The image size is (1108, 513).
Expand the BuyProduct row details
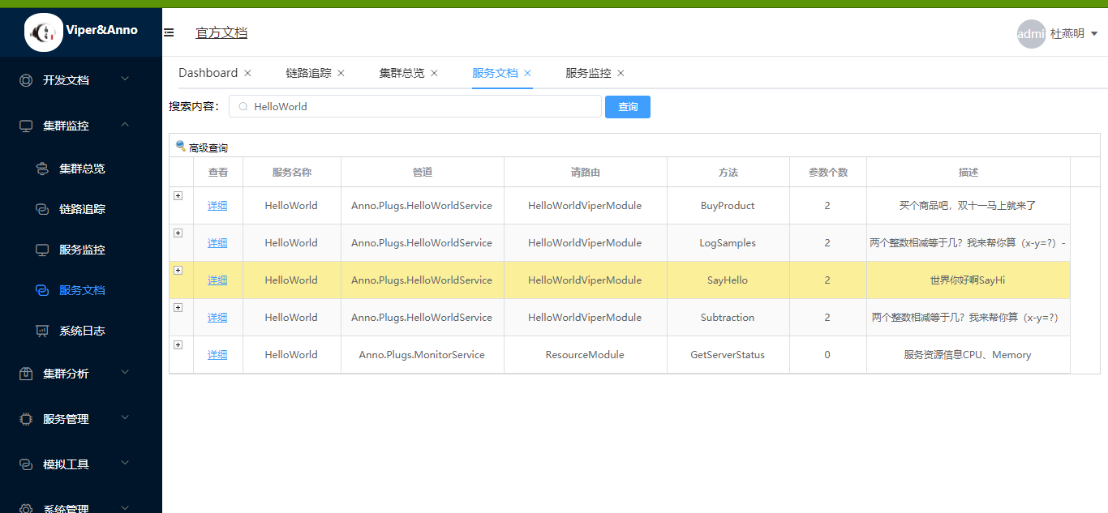point(178,195)
